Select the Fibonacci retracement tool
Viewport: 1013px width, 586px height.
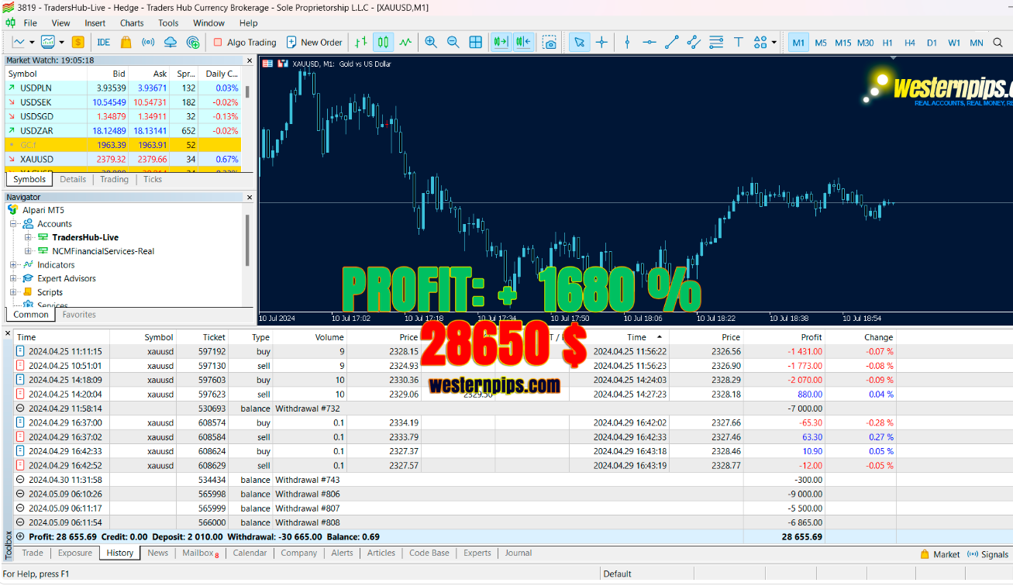pos(716,42)
